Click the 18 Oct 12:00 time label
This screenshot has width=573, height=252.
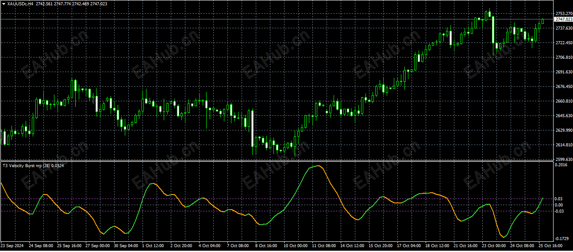click(x=437, y=245)
